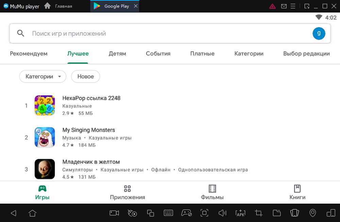Click the 4:02 clock in the status bar
The image size is (340, 222).
[x=331, y=18]
